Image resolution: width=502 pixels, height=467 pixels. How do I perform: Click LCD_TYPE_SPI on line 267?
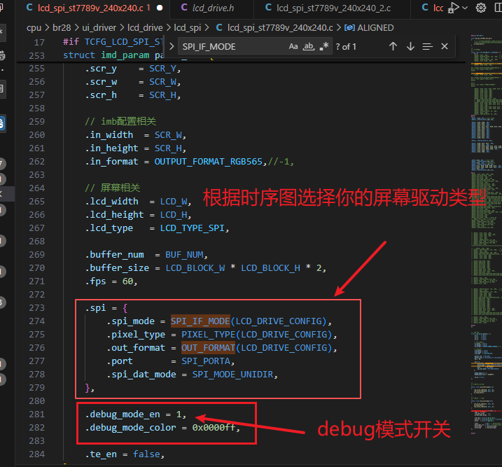pos(192,228)
